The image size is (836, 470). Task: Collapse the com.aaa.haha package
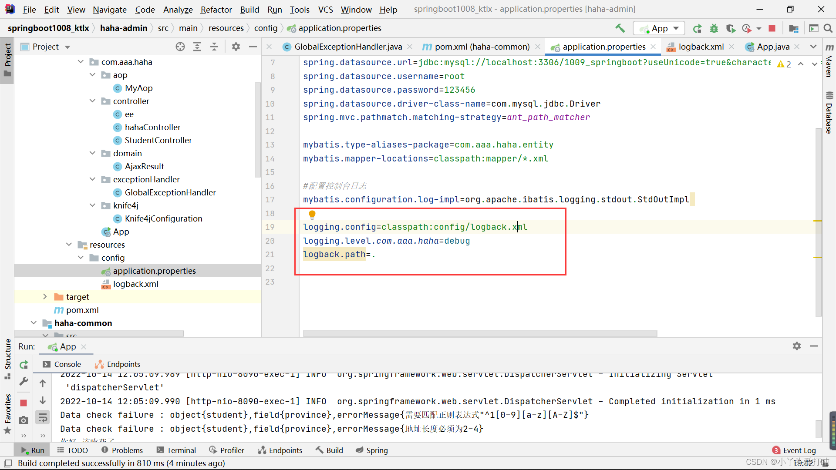click(81, 62)
